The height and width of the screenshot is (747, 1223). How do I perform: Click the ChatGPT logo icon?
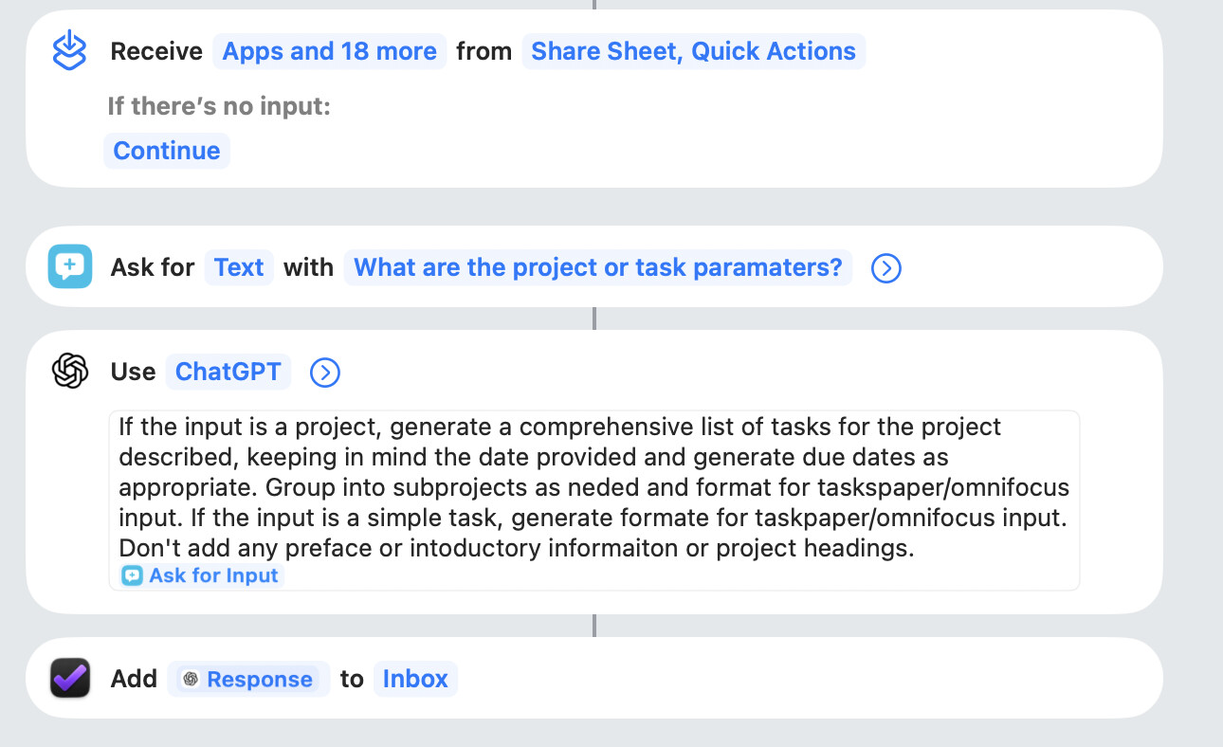click(70, 371)
